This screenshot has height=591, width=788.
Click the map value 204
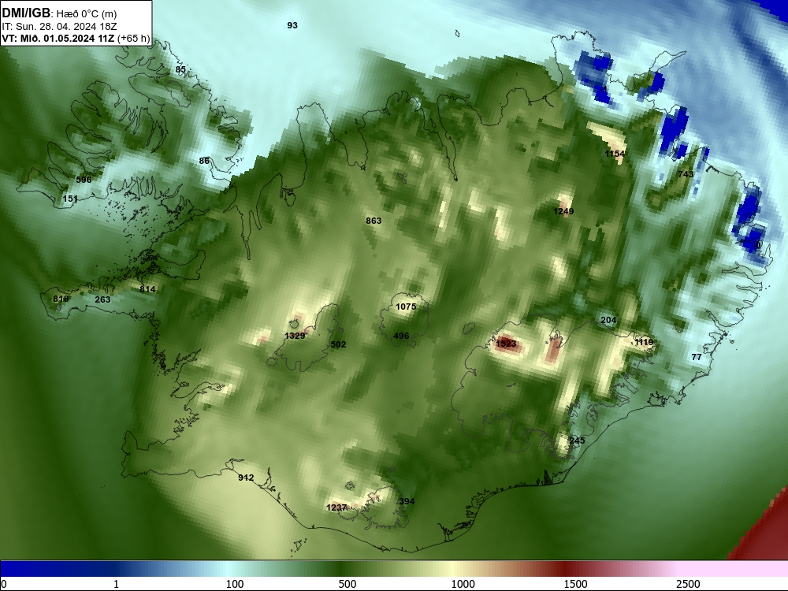point(608,320)
